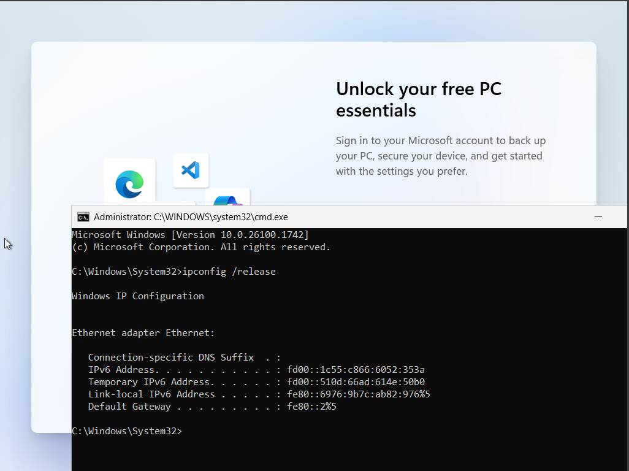
Task: Click the Microsoft Corporation copyright line
Action: click(x=201, y=247)
